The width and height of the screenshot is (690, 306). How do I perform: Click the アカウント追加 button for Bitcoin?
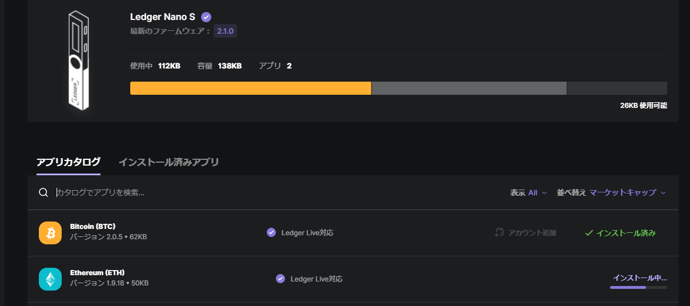click(x=525, y=233)
